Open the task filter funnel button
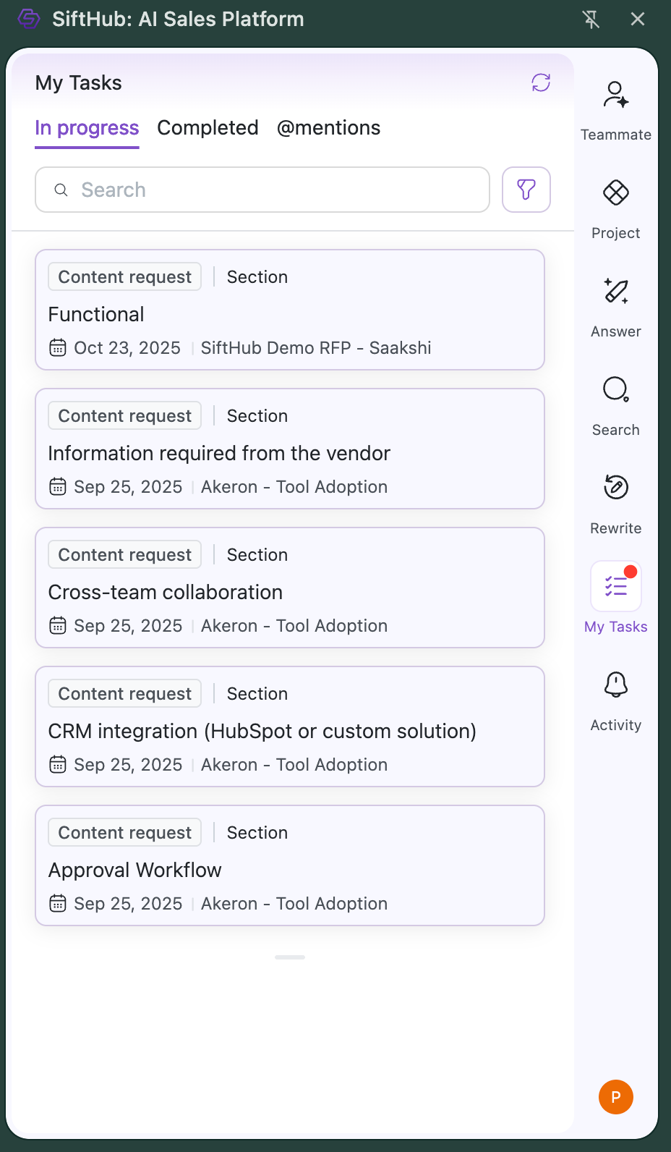 (x=526, y=190)
